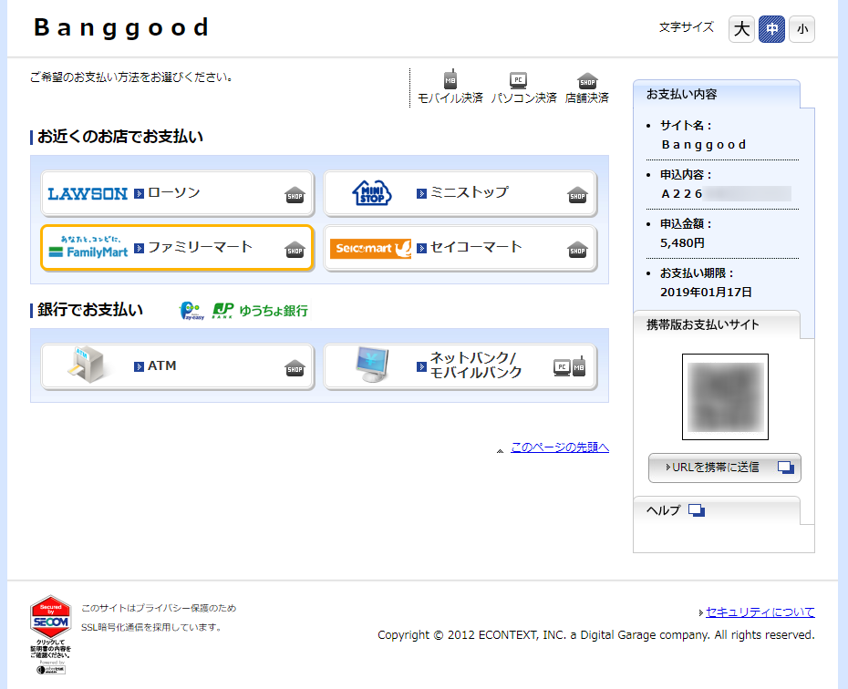Open the ヘルプ help link
This screenshot has width=848, height=689.
point(663,510)
